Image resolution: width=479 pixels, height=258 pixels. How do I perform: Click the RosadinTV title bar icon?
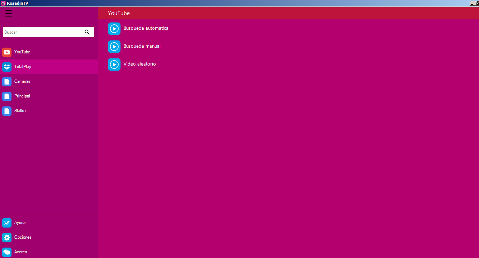[x=3, y=3]
